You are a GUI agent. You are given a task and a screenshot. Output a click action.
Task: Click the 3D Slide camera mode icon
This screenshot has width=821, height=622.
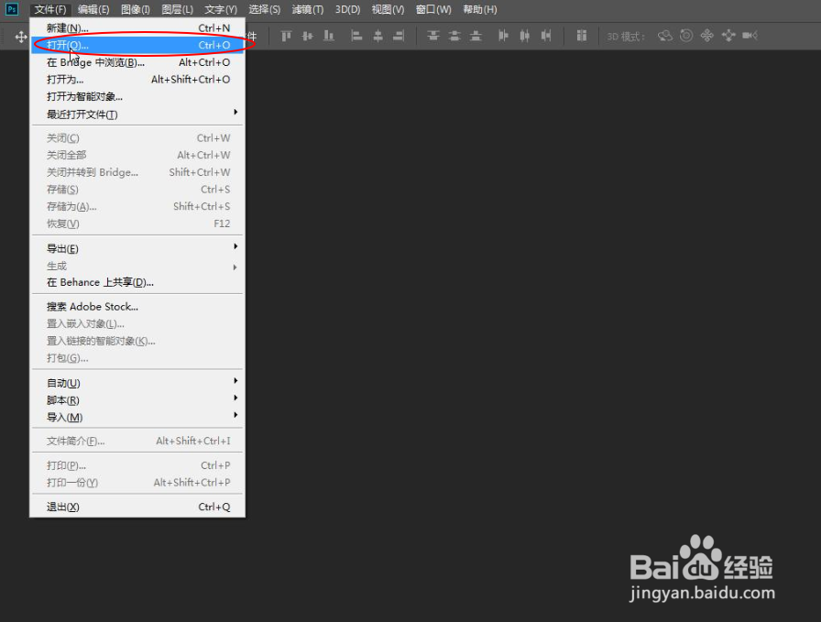click(x=728, y=36)
